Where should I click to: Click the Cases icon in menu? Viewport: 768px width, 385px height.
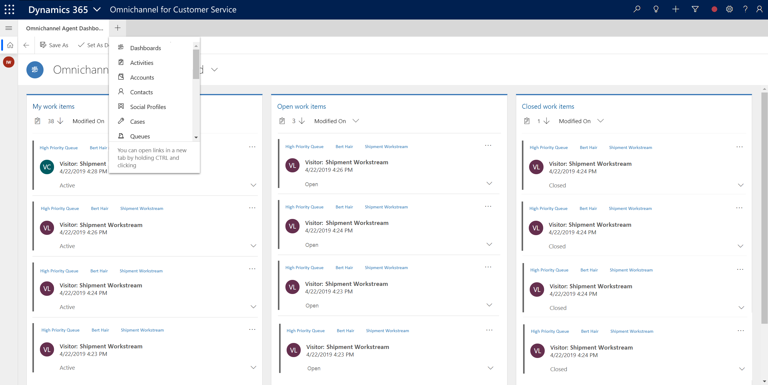[x=121, y=121]
